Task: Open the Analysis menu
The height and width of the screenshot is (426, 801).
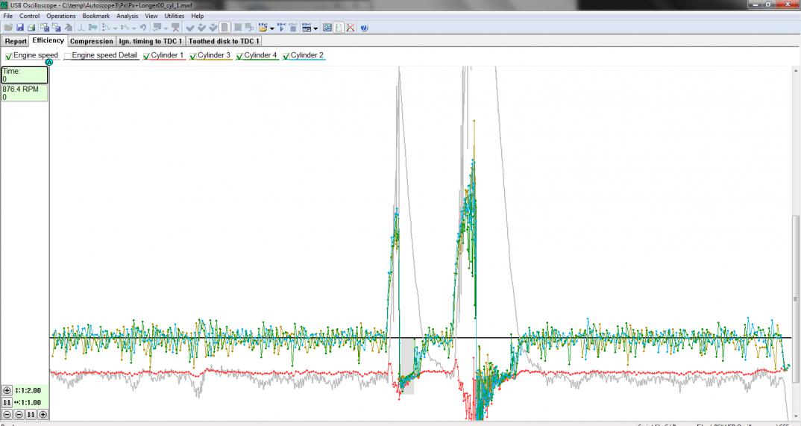Action: coord(127,16)
